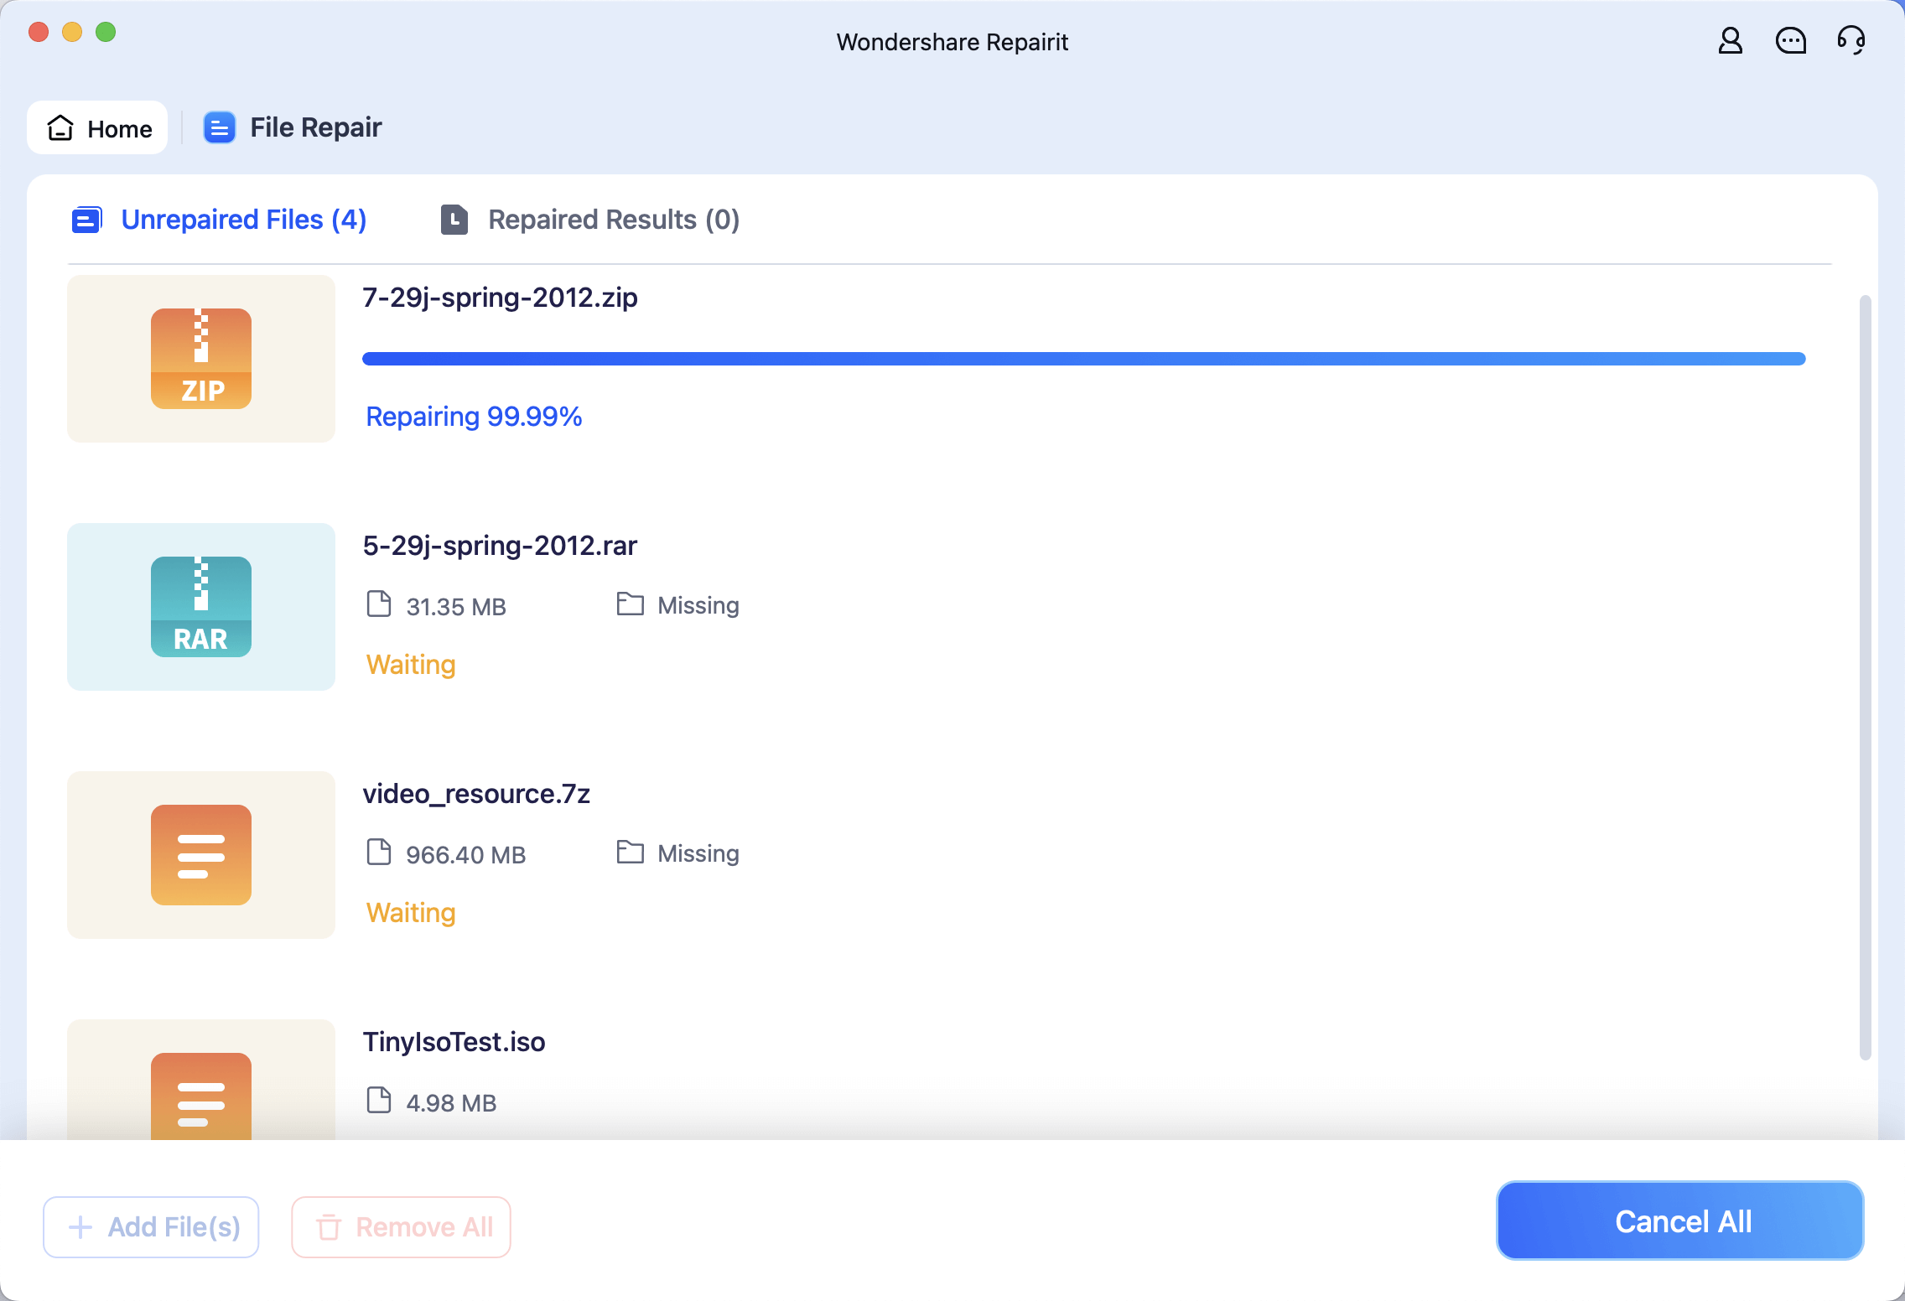This screenshot has width=1905, height=1301.
Task: Close the window with the red button
Action: (x=39, y=32)
